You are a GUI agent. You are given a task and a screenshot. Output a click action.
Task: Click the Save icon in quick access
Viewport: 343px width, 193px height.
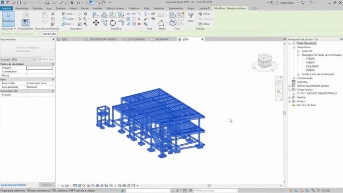[x=19, y=3]
